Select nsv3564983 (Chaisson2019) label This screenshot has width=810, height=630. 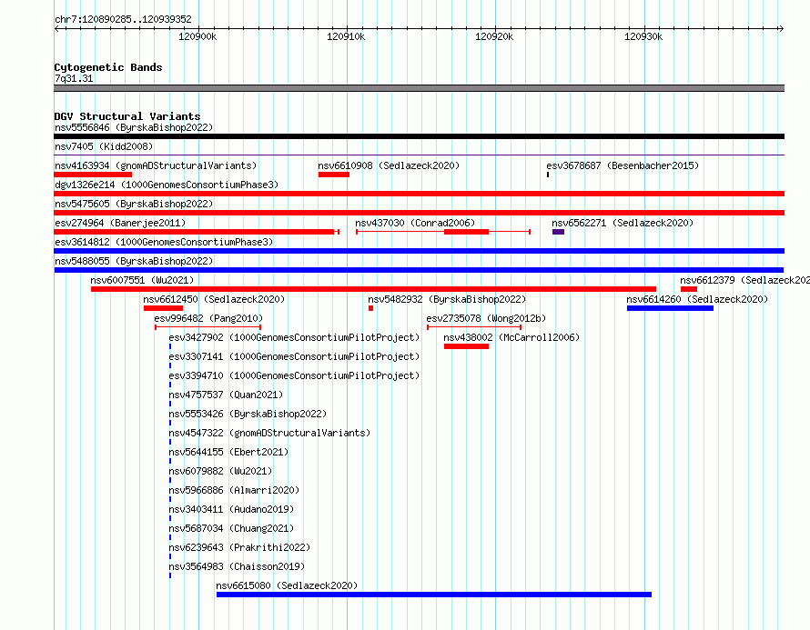point(237,566)
